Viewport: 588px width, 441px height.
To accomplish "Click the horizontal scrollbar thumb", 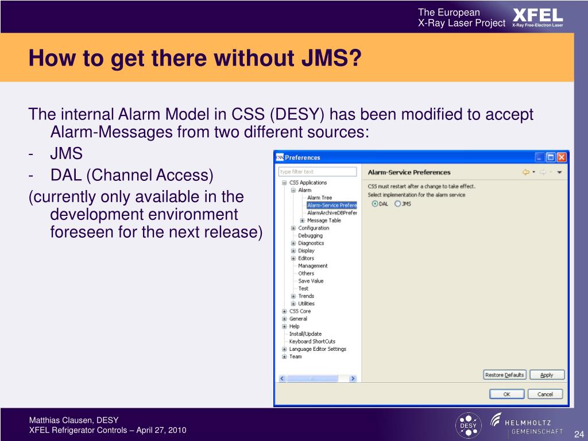I will click(312, 379).
